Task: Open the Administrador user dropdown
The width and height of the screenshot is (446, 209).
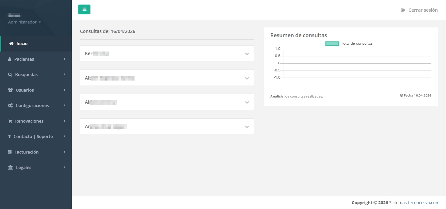Action: point(24,22)
